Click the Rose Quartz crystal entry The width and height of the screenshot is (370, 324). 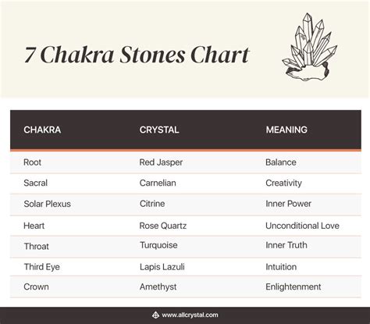pos(163,226)
